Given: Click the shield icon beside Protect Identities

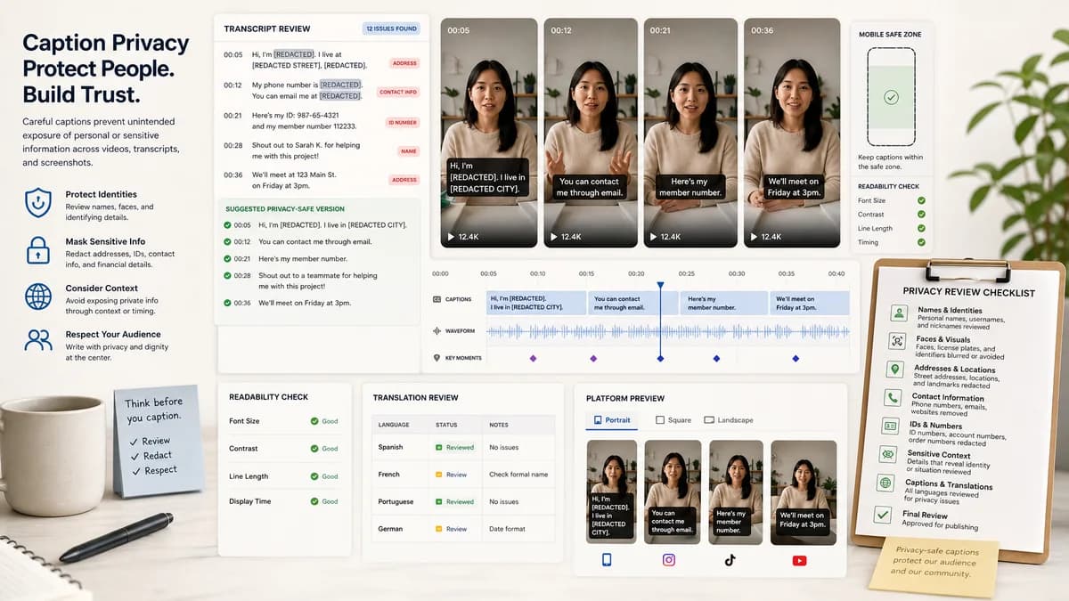Looking at the screenshot, I should (38, 202).
